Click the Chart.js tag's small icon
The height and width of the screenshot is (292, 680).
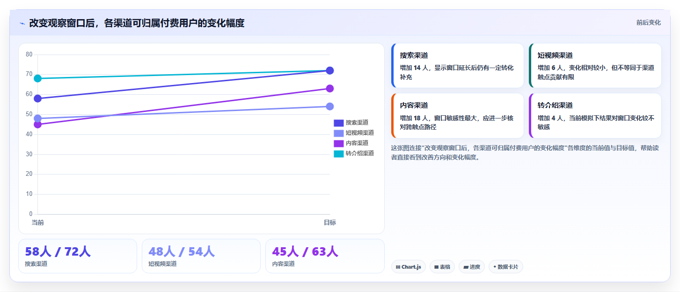(398, 267)
